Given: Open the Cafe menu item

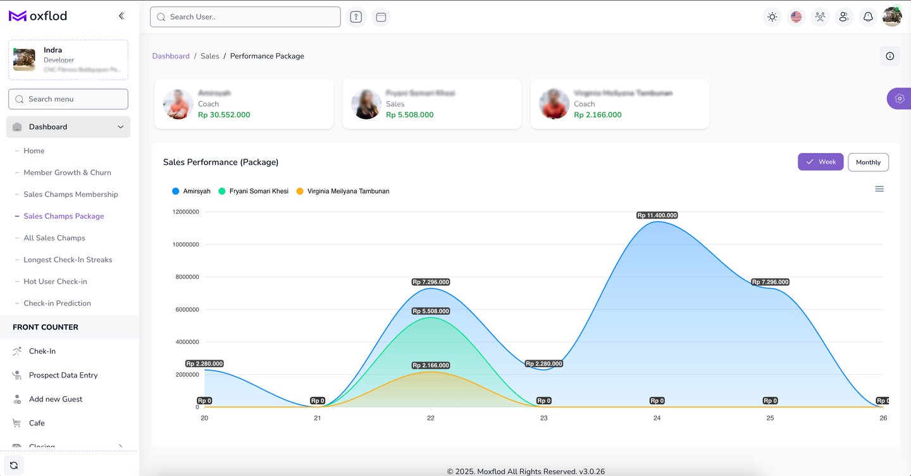Looking at the screenshot, I should (37, 424).
